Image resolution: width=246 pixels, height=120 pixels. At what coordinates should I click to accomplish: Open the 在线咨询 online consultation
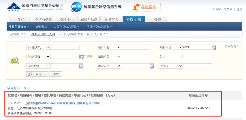pyautogui.click(x=145, y=7)
